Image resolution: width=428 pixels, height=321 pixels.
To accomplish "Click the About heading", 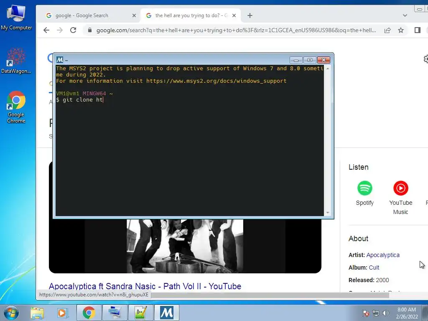I will (x=358, y=239).
